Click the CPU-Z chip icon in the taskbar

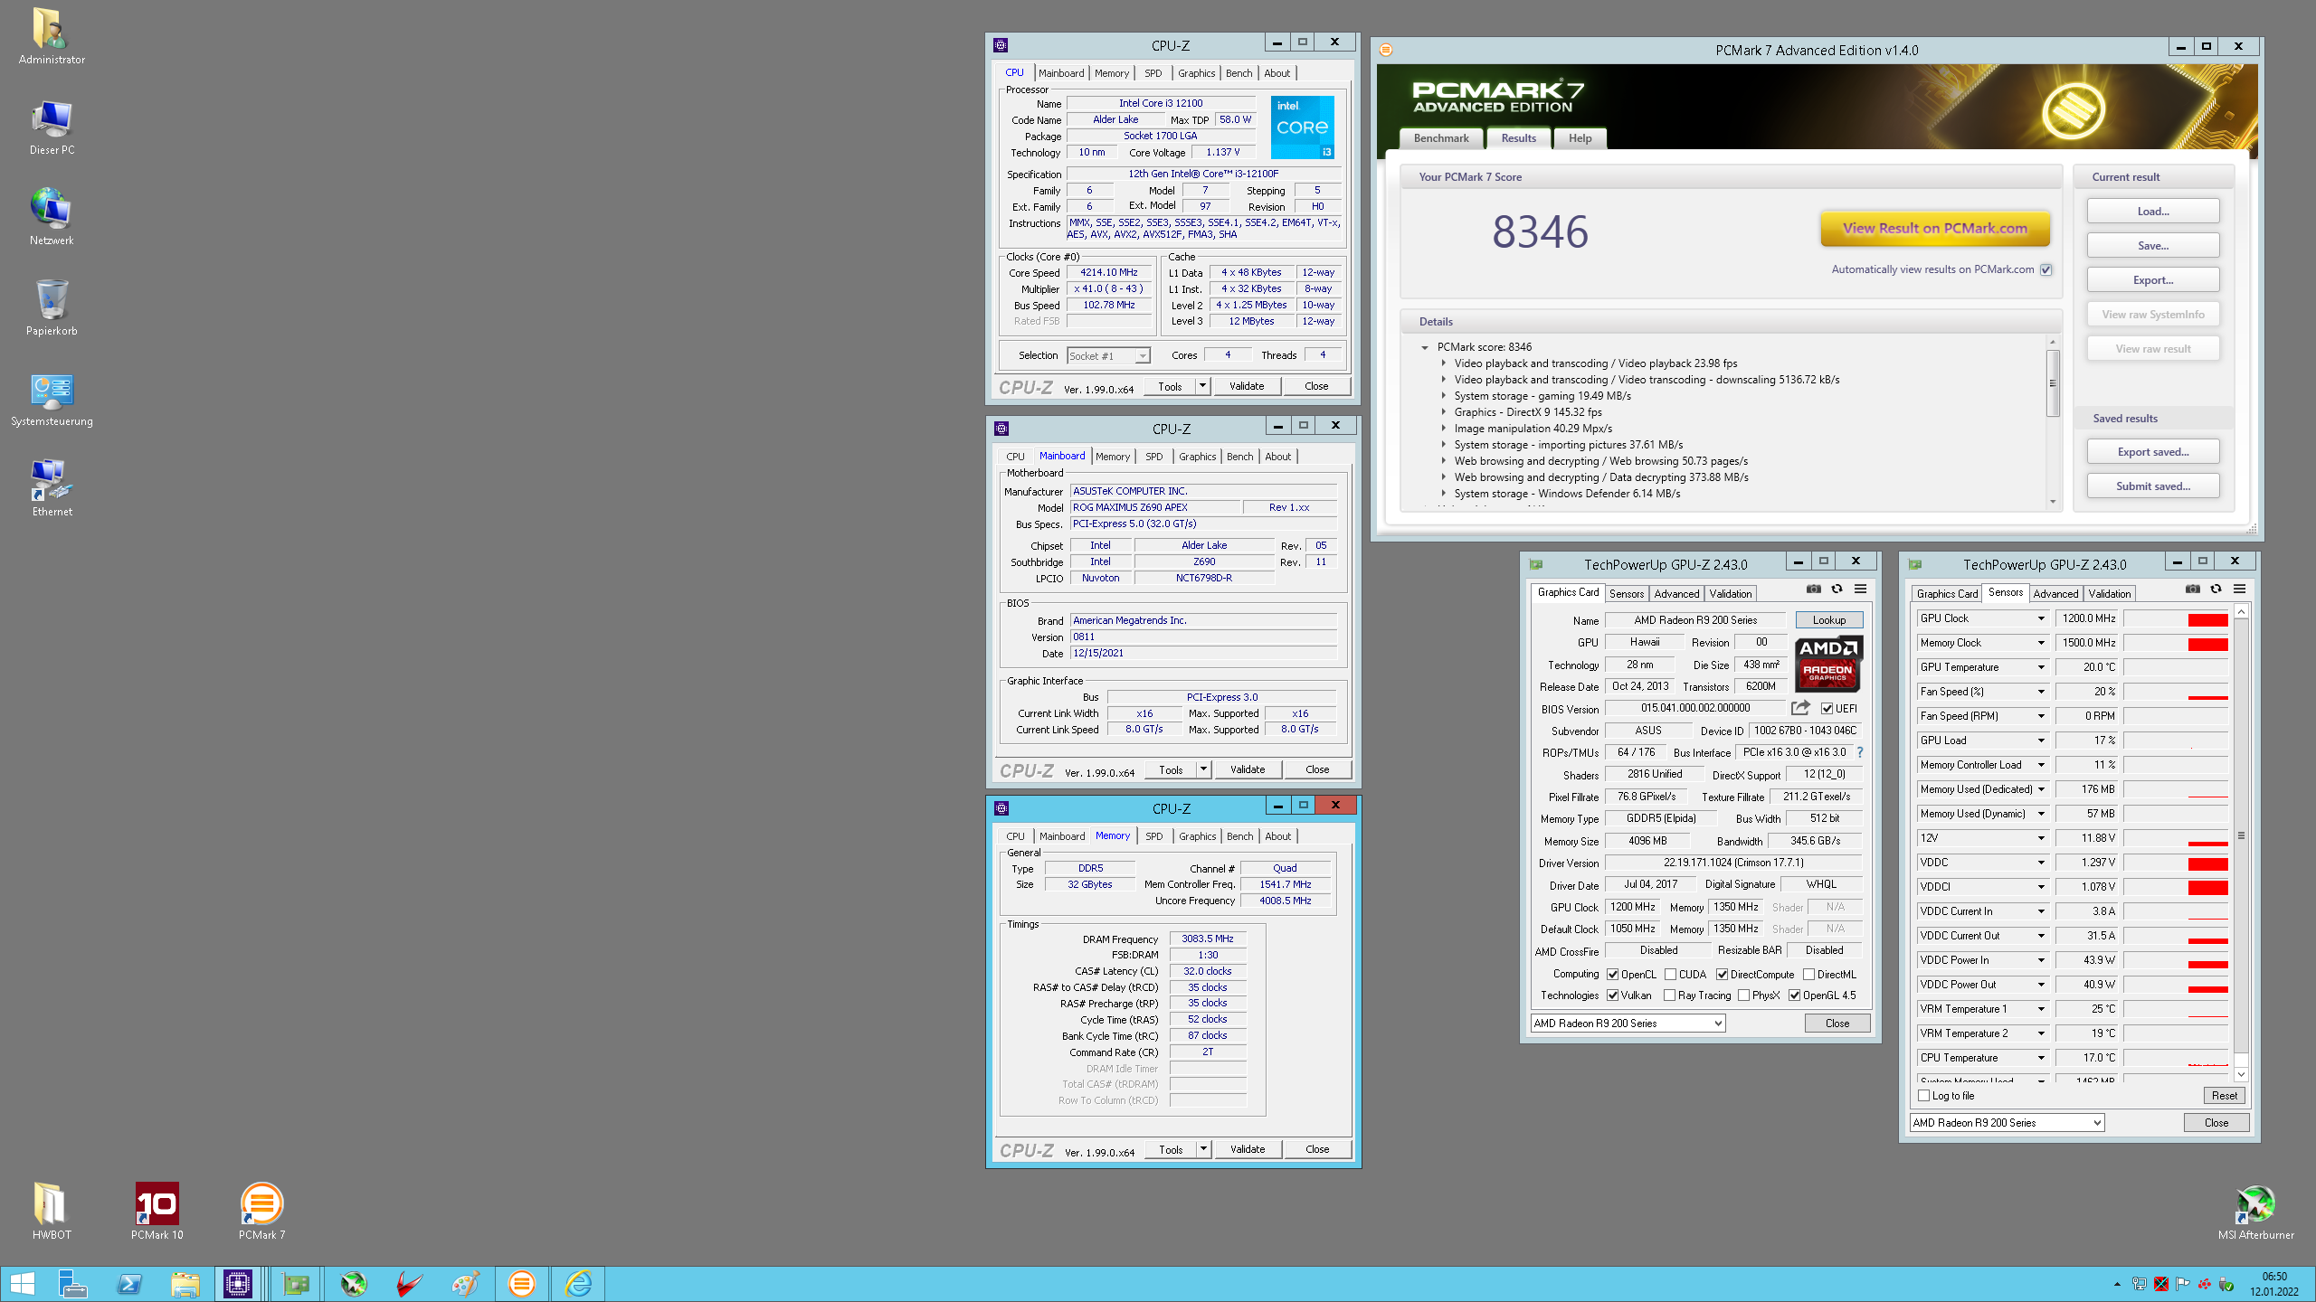pyautogui.click(x=238, y=1283)
